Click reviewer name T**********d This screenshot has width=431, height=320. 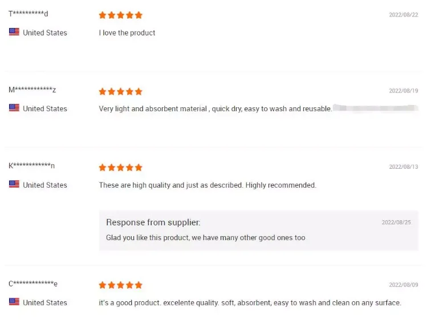[29, 14]
